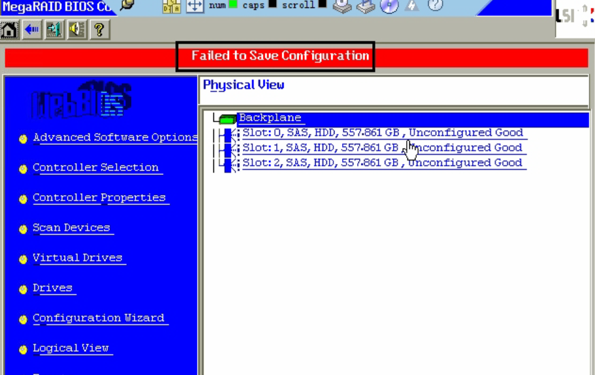Select Slot 2 SAS HDD drive
Screen dimensions: 595x375
pos(382,163)
